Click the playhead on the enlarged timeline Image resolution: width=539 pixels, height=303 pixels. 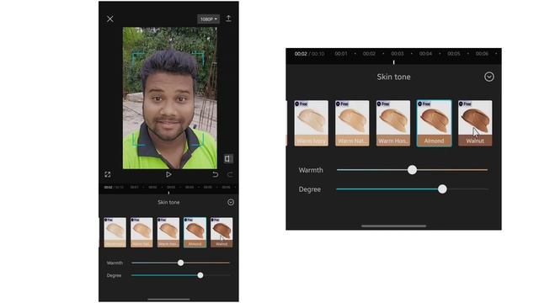pos(393,62)
